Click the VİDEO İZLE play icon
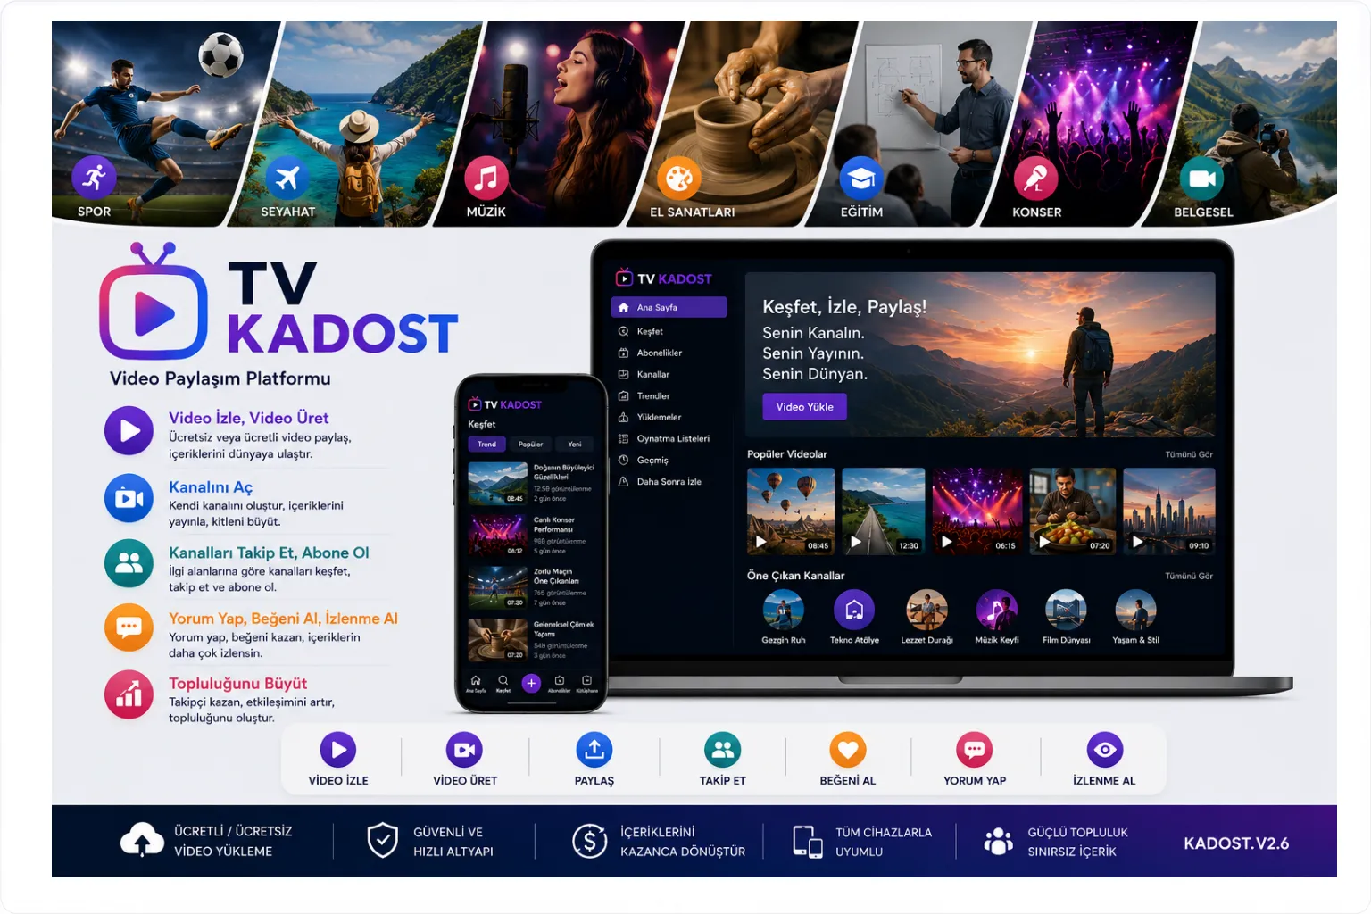Screen dimensions: 1371x914 coord(338,750)
